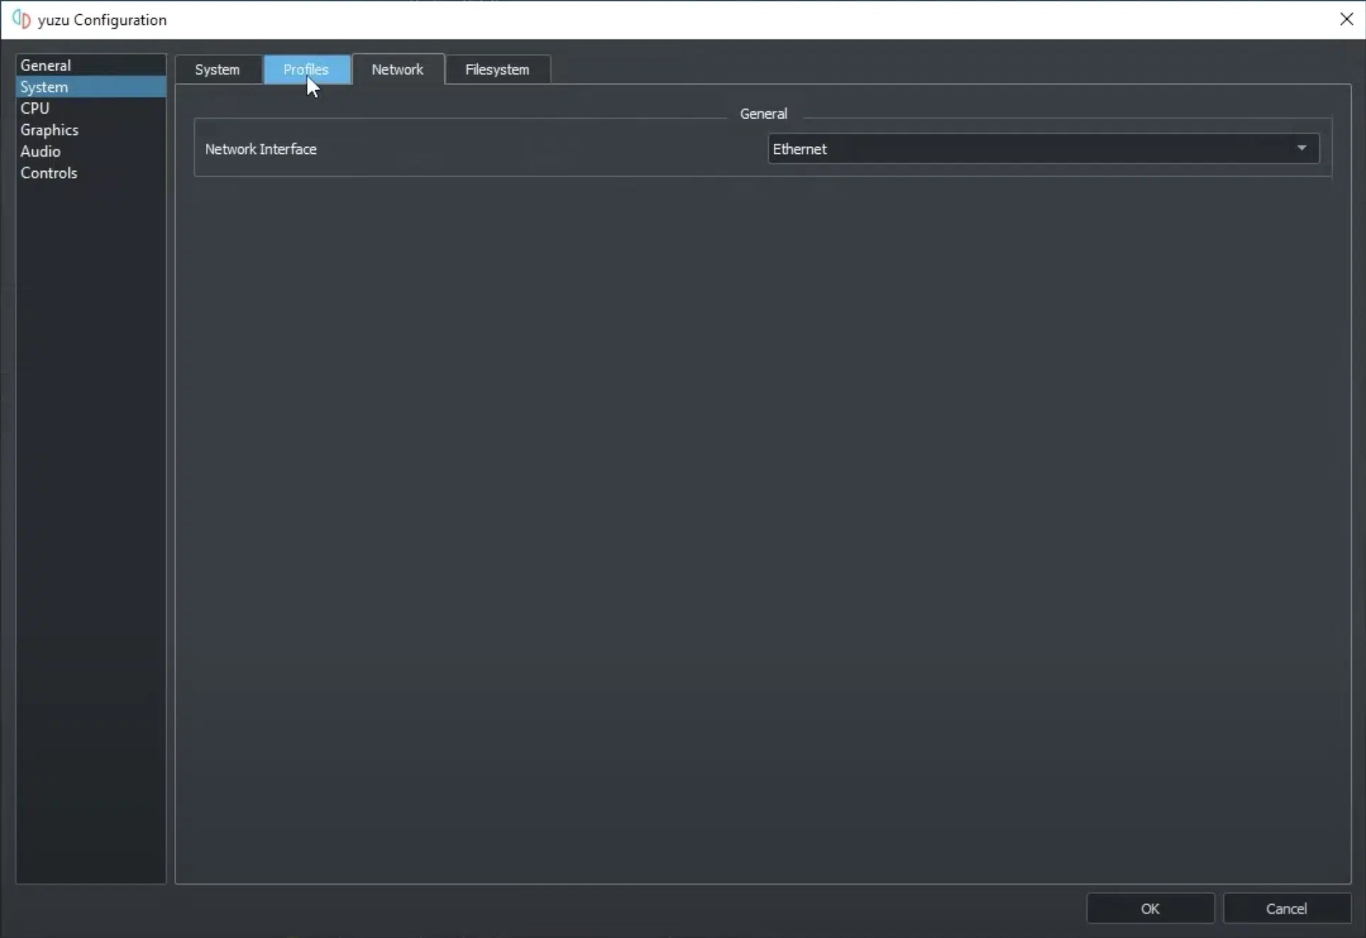Expand the Network Interface dropdown
1366x938 pixels.
1301,148
